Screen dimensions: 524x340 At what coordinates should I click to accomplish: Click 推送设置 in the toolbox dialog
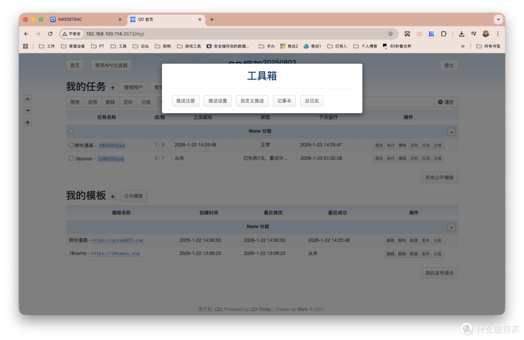click(x=217, y=101)
